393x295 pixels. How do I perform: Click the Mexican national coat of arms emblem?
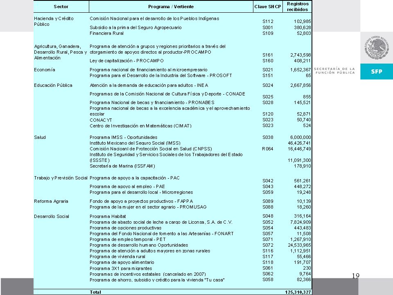377,48
